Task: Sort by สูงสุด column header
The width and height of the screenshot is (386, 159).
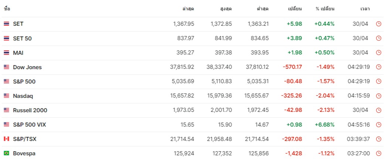Action: point(226,9)
